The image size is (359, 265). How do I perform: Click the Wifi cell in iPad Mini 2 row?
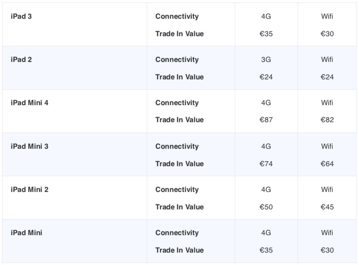tap(327, 189)
